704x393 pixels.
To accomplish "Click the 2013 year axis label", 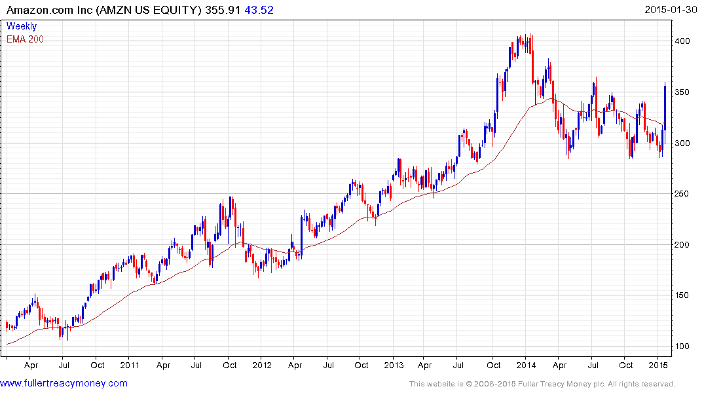I will pyautogui.click(x=394, y=365).
